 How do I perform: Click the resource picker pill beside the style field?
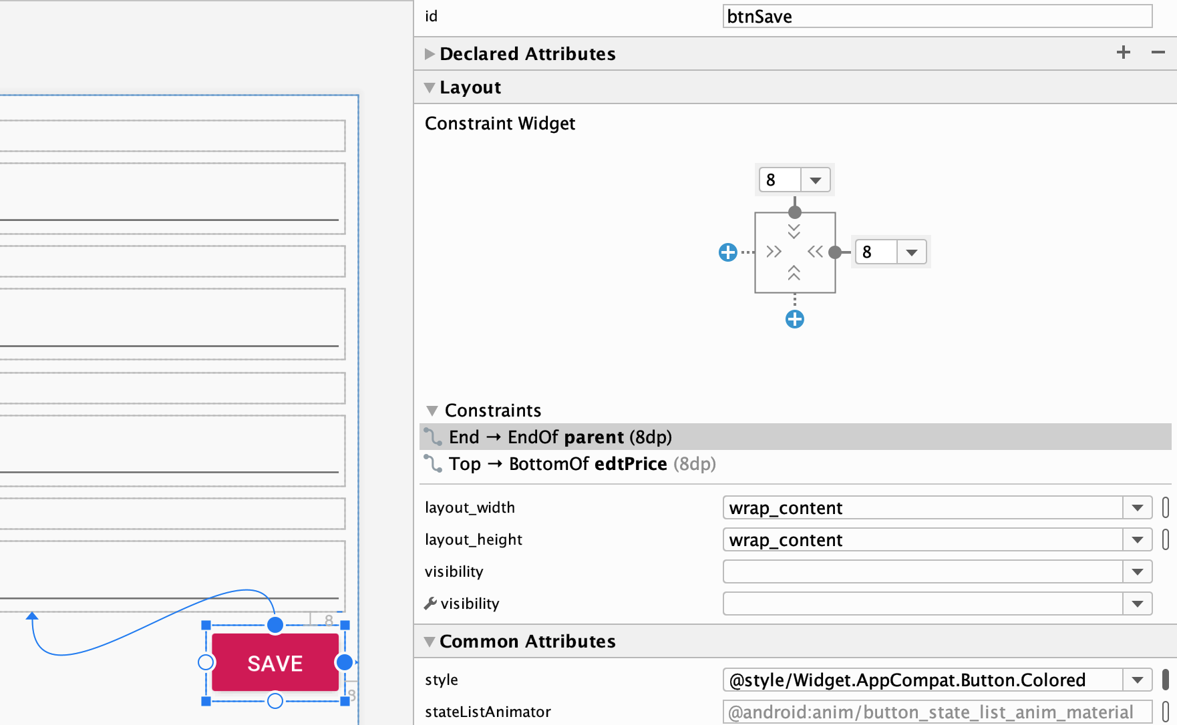coord(1166,680)
